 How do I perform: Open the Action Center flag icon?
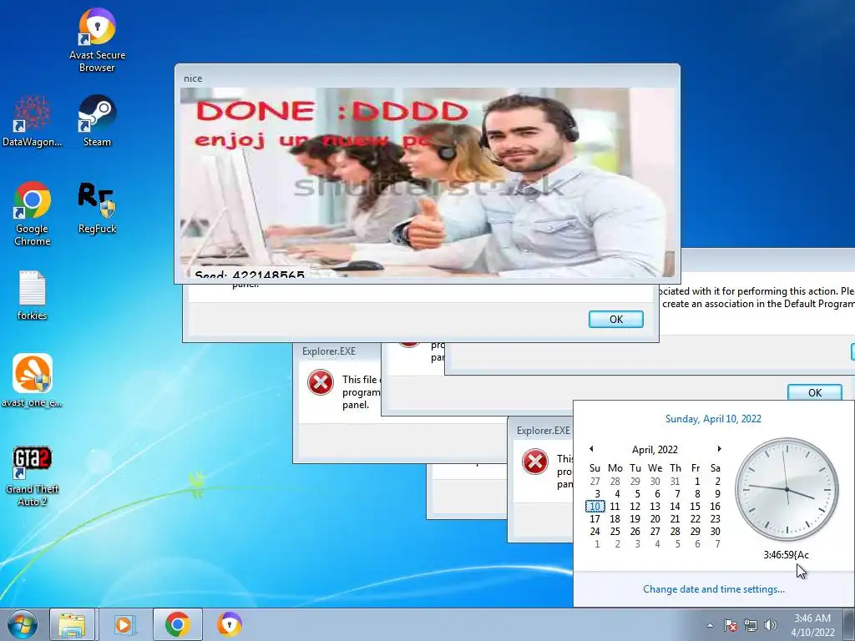[x=730, y=625]
